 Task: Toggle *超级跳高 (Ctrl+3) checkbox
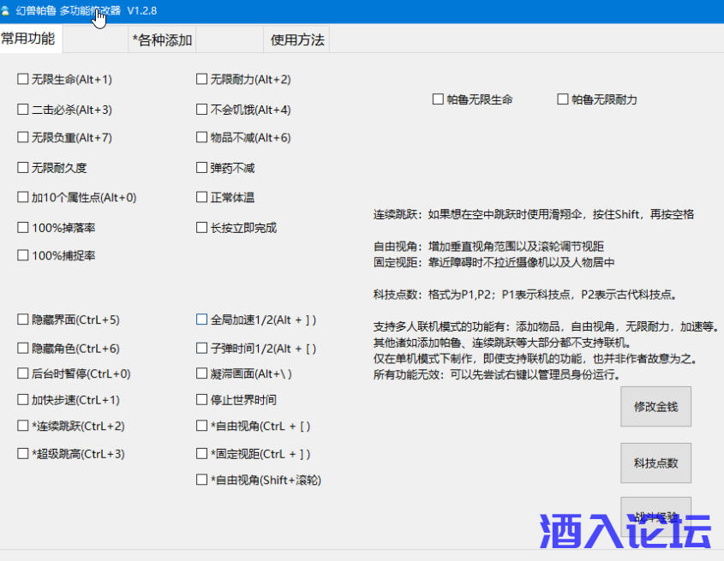point(23,453)
